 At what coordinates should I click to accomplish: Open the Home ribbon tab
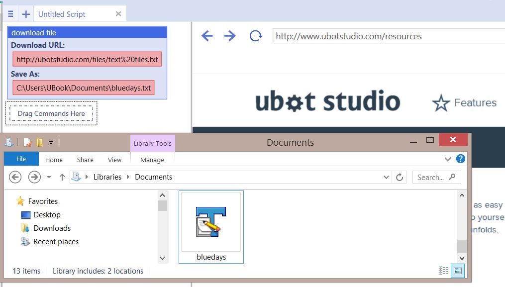(x=54, y=160)
